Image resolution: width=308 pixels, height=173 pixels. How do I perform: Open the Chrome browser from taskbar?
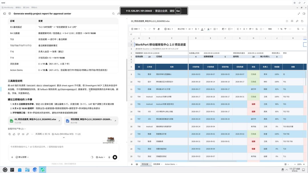pos(35,170)
